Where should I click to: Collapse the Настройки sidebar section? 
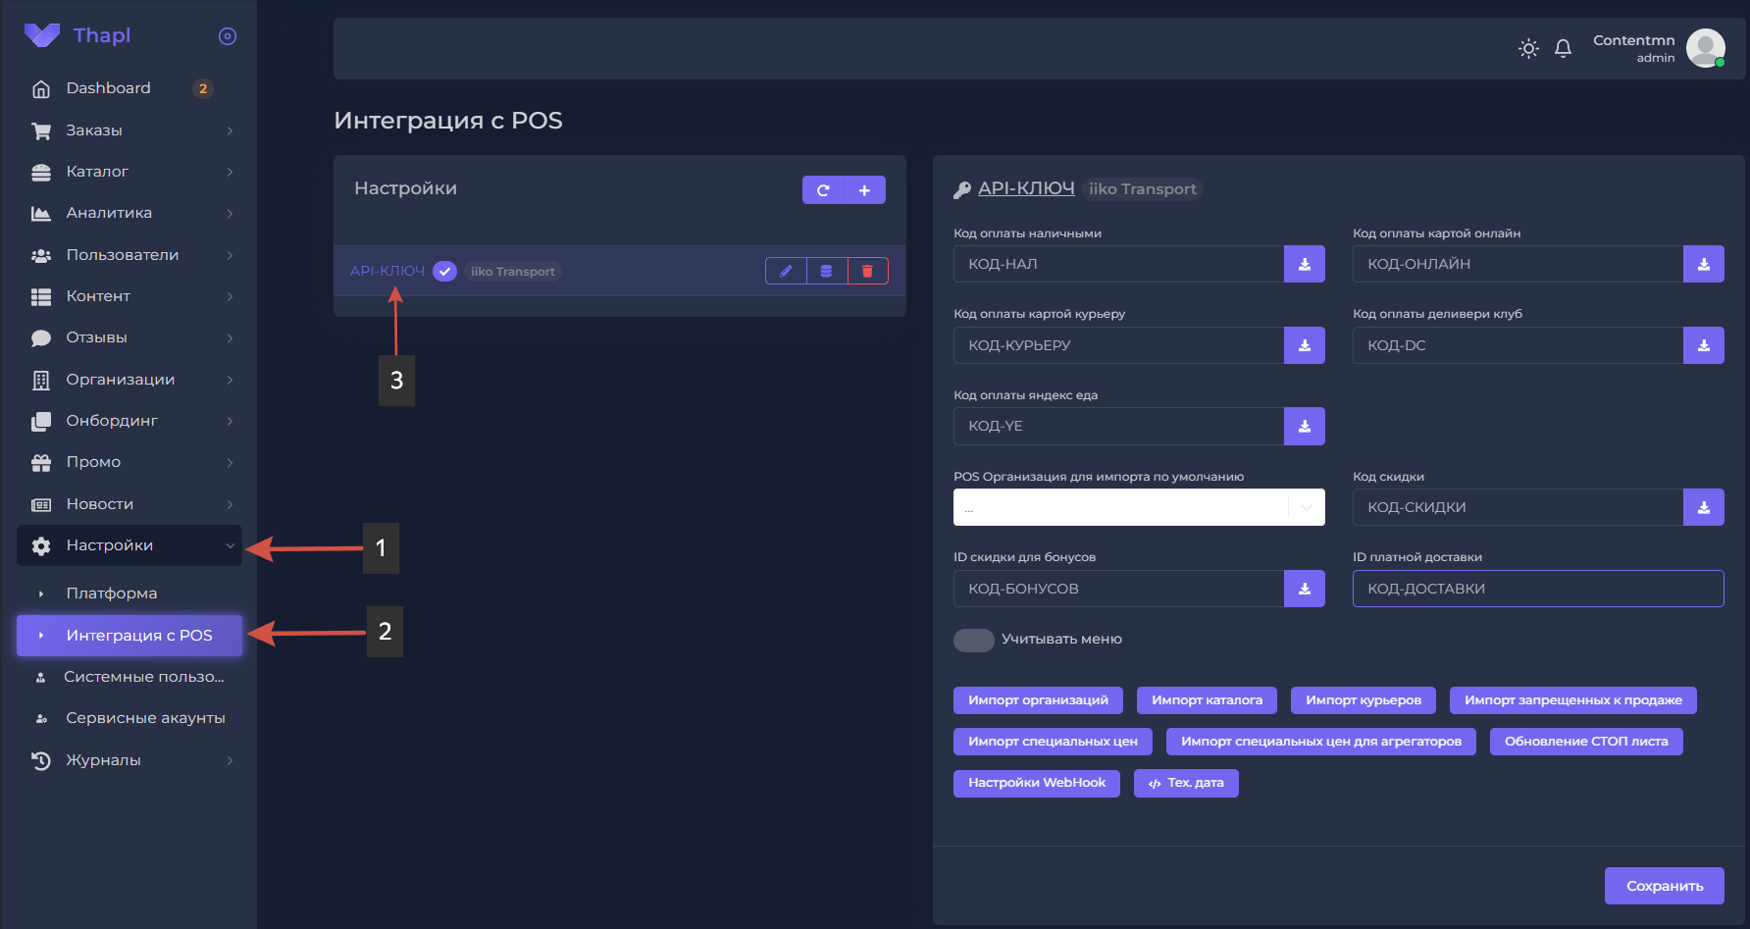[129, 545]
